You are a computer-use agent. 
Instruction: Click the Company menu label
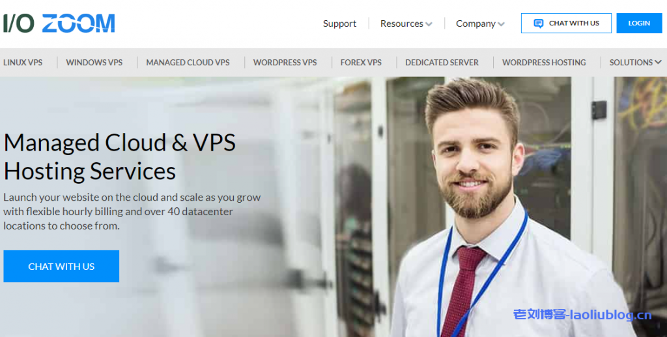[475, 23]
